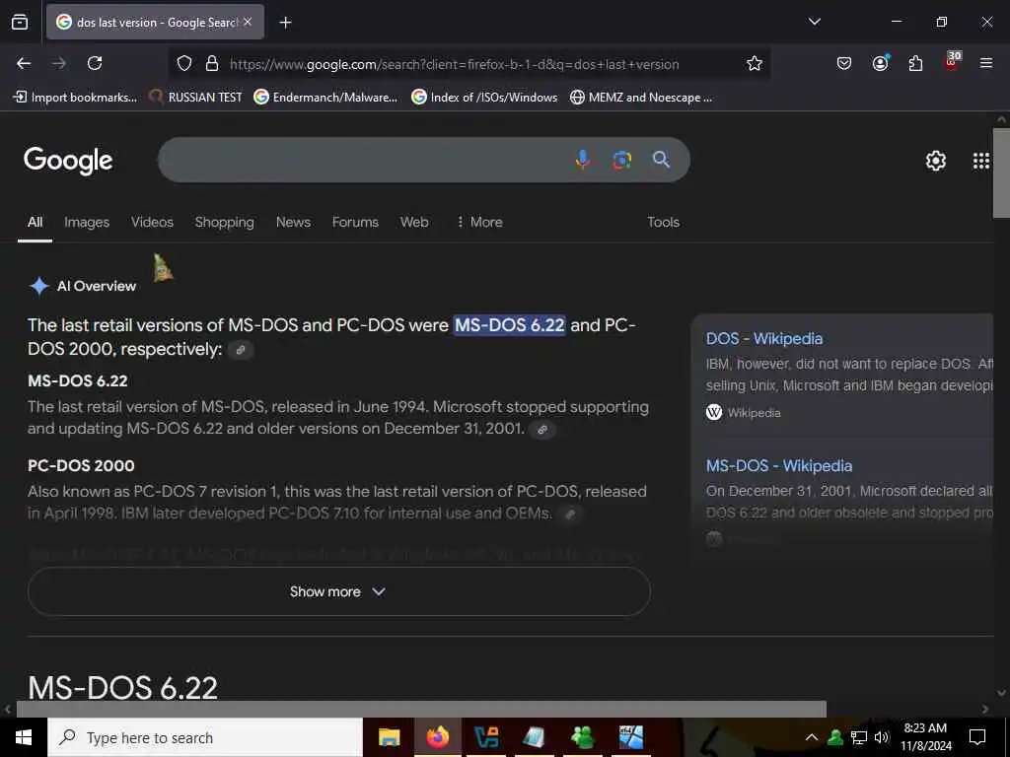Image resolution: width=1010 pixels, height=757 pixels.
Task: Click the site security padlock icon
Action: (212, 63)
